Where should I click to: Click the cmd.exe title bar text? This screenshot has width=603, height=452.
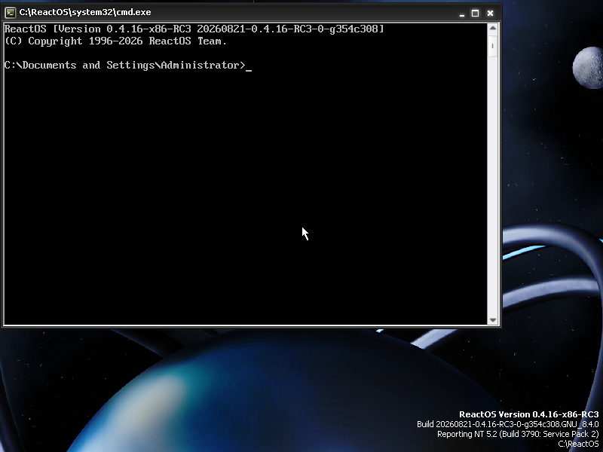click(85, 12)
